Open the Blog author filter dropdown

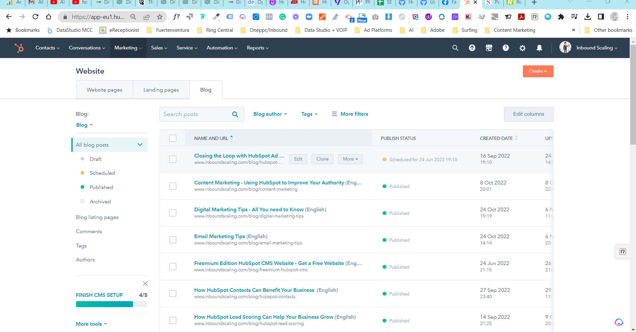click(x=270, y=114)
